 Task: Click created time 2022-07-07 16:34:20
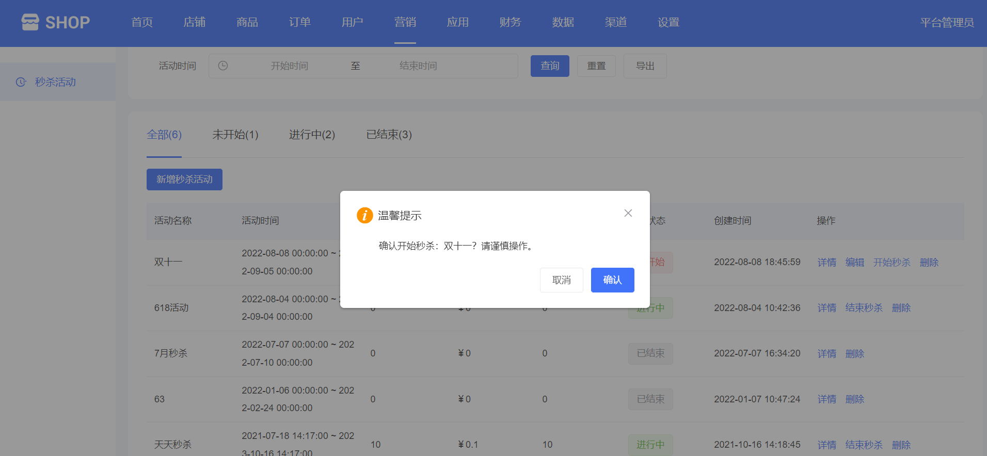757,353
